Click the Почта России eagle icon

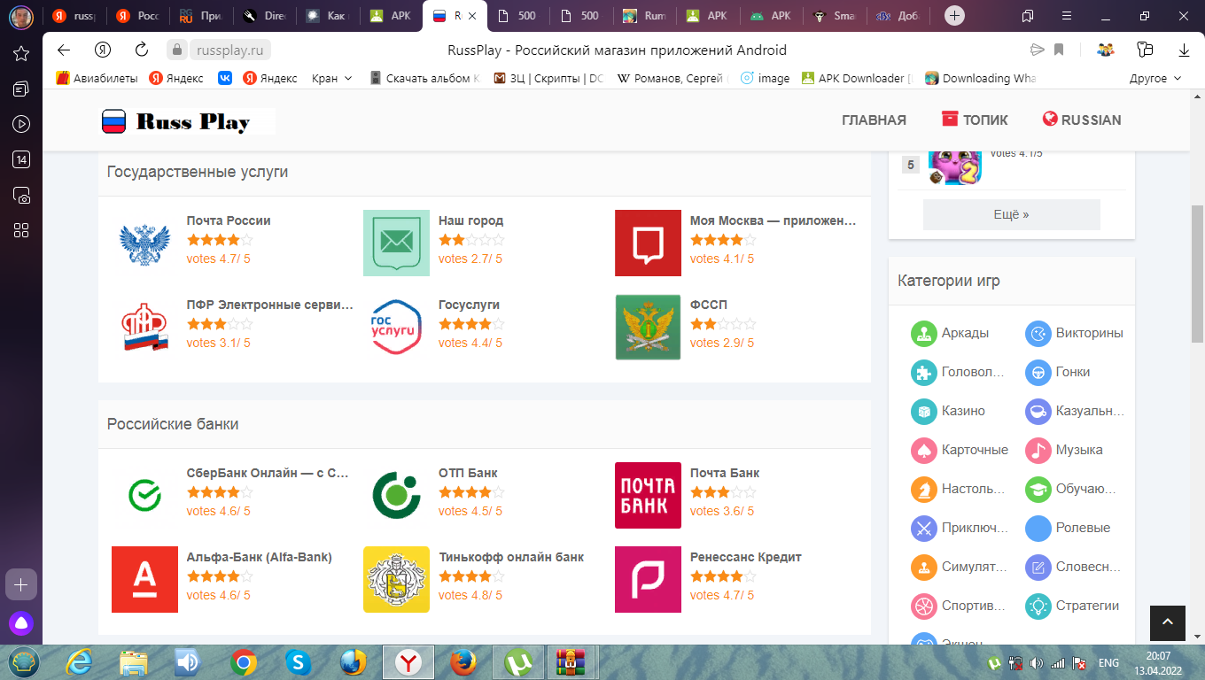144,243
